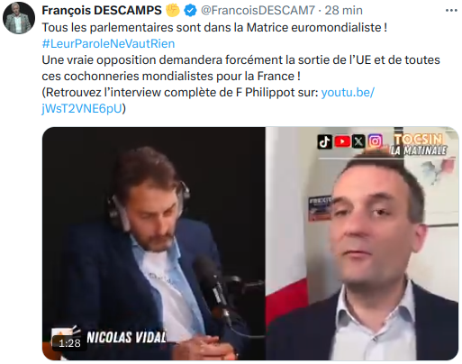The height and width of the screenshot is (364, 462).
Task: Click the TikTok icon in the video
Action: 324,141
